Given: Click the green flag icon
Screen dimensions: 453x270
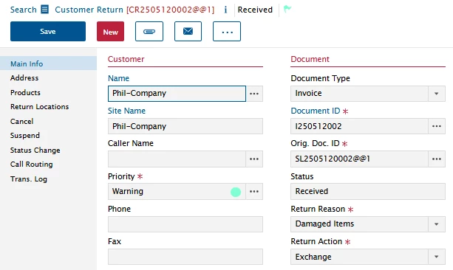Looking at the screenshot, I should [x=287, y=9].
